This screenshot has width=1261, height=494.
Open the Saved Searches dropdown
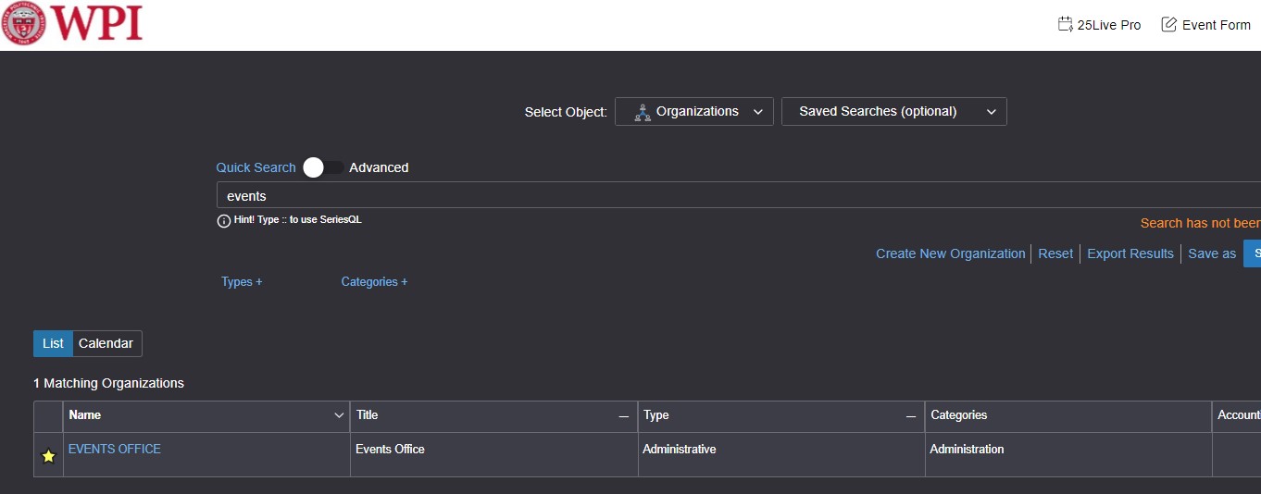click(x=893, y=112)
